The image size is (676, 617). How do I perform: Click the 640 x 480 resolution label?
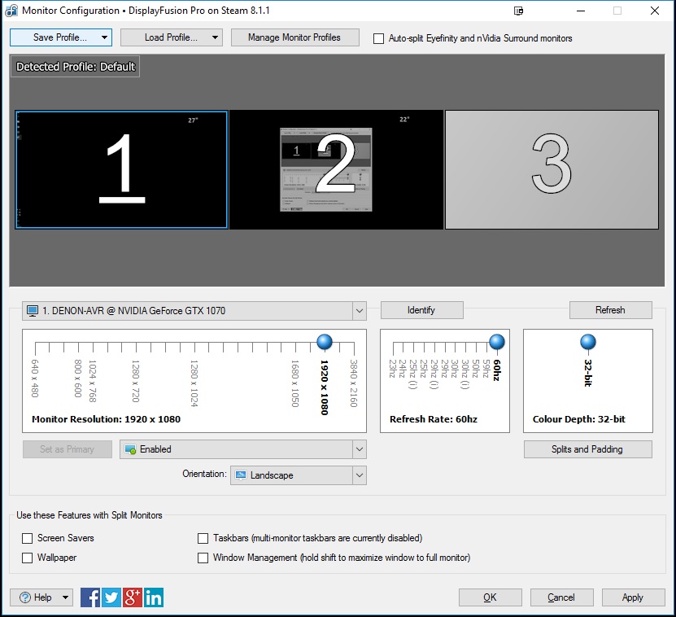tap(35, 378)
